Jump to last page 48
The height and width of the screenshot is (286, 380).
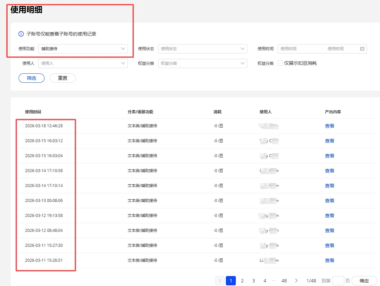[x=284, y=281]
